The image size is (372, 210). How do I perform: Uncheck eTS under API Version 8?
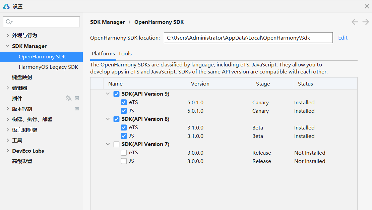[x=124, y=127]
